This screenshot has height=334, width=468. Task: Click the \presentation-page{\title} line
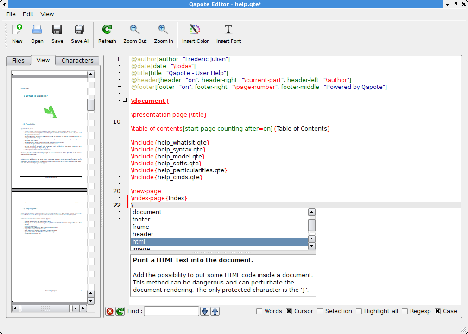tap(169, 114)
